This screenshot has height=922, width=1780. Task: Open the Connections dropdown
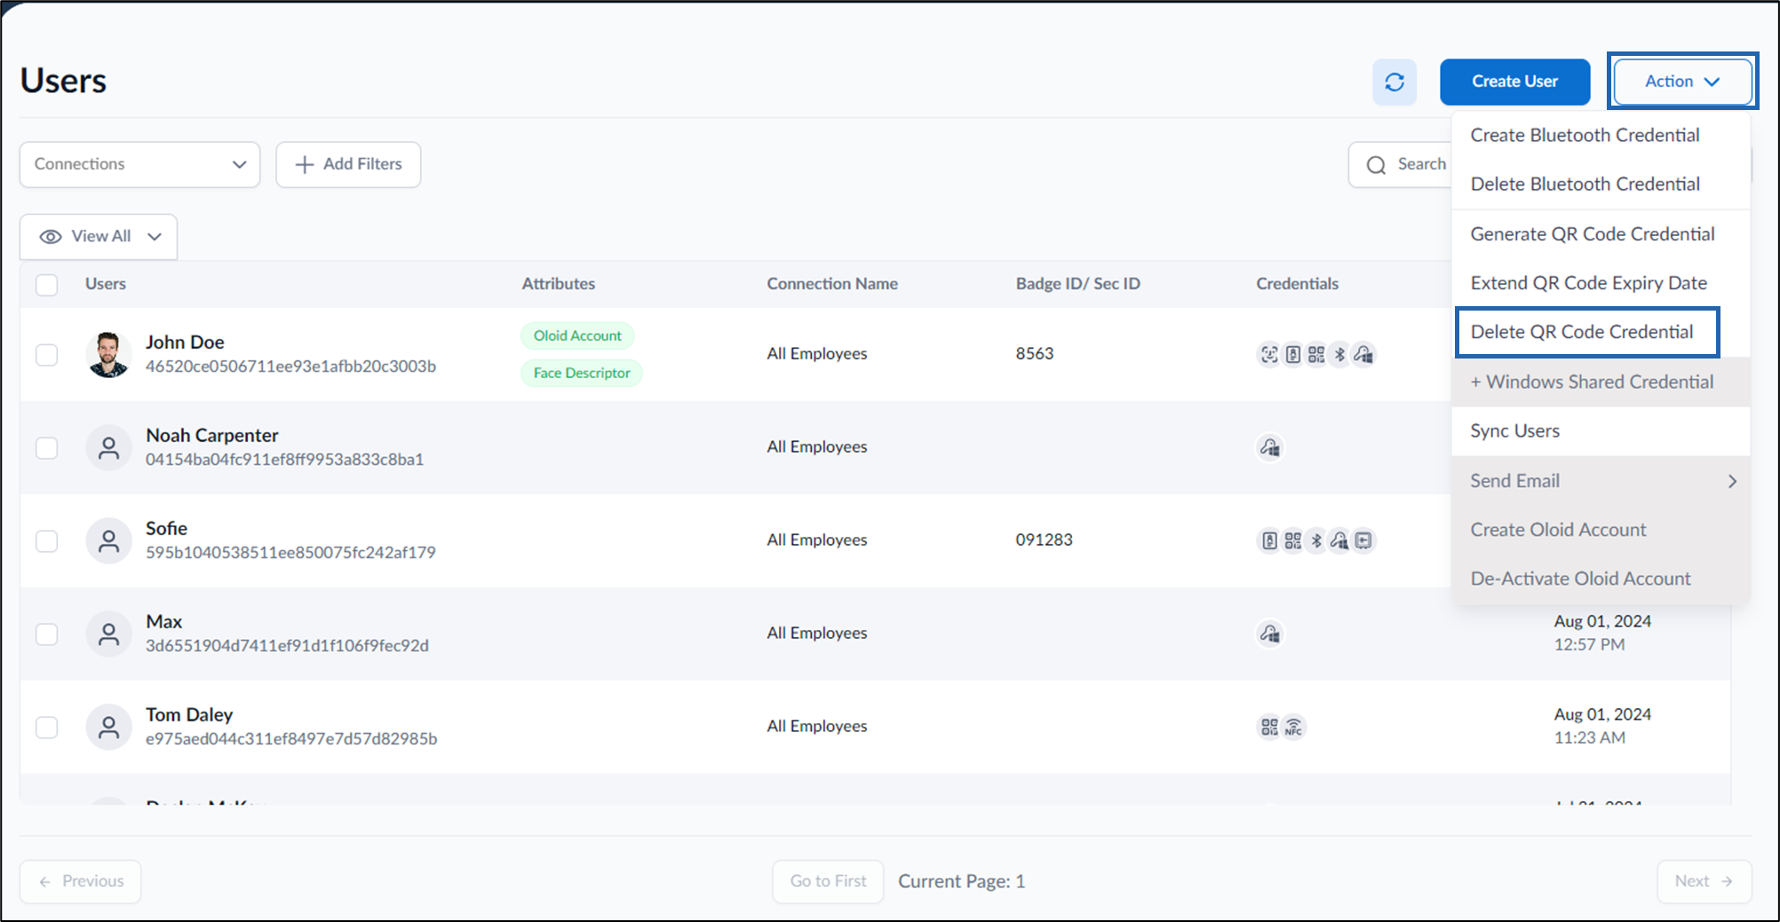point(139,164)
